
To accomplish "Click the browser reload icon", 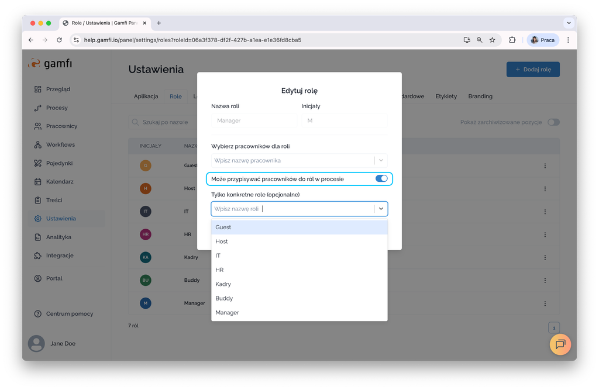I will pyautogui.click(x=59, y=40).
